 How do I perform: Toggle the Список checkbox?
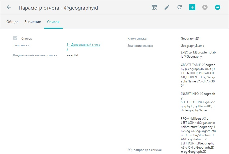[x=15, y=38]
